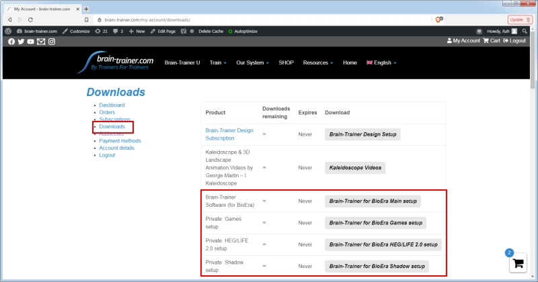Open Dashboard in account sidebar
The width and height of the screenshot is (538, 282).
coord(112,105)
